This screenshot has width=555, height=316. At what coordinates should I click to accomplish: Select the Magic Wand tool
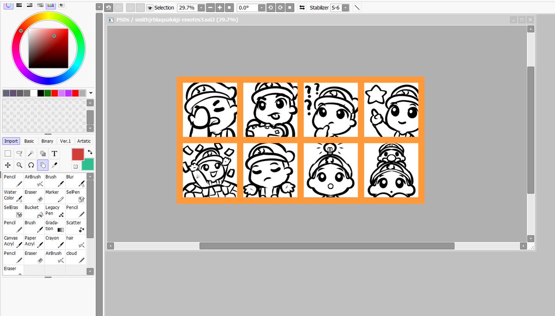(31, 154)
